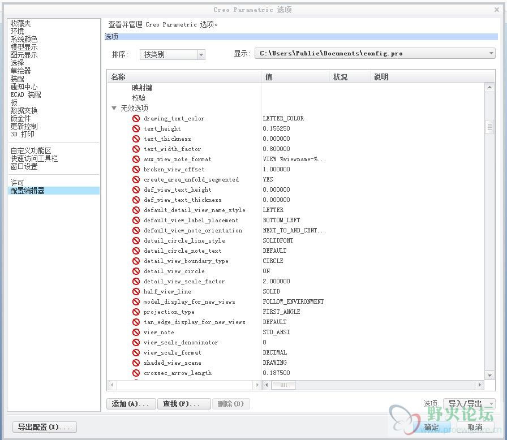Click invalid icon beside detail_view_scale_factor

[x=136, y=281]
